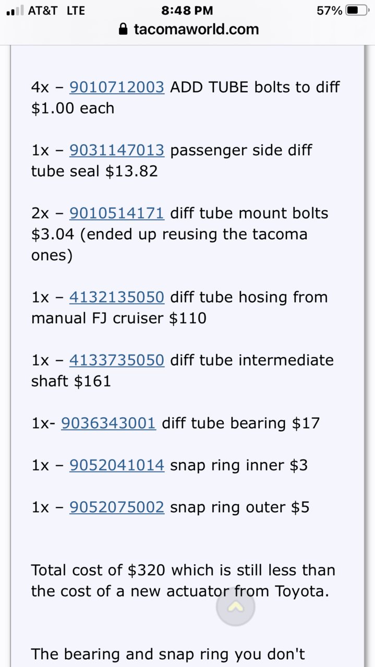The height and width of the screenshot is (667, 375).
Task: Tap the tacomaworld.com address bar
Action: (x=188, y=29)
